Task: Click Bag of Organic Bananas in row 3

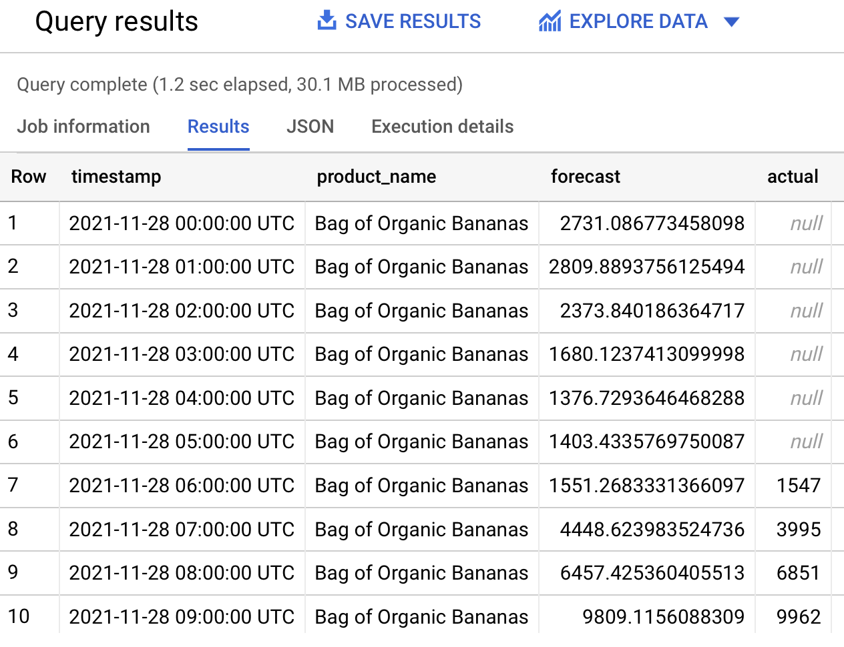Action: click(x=421, y=311)
